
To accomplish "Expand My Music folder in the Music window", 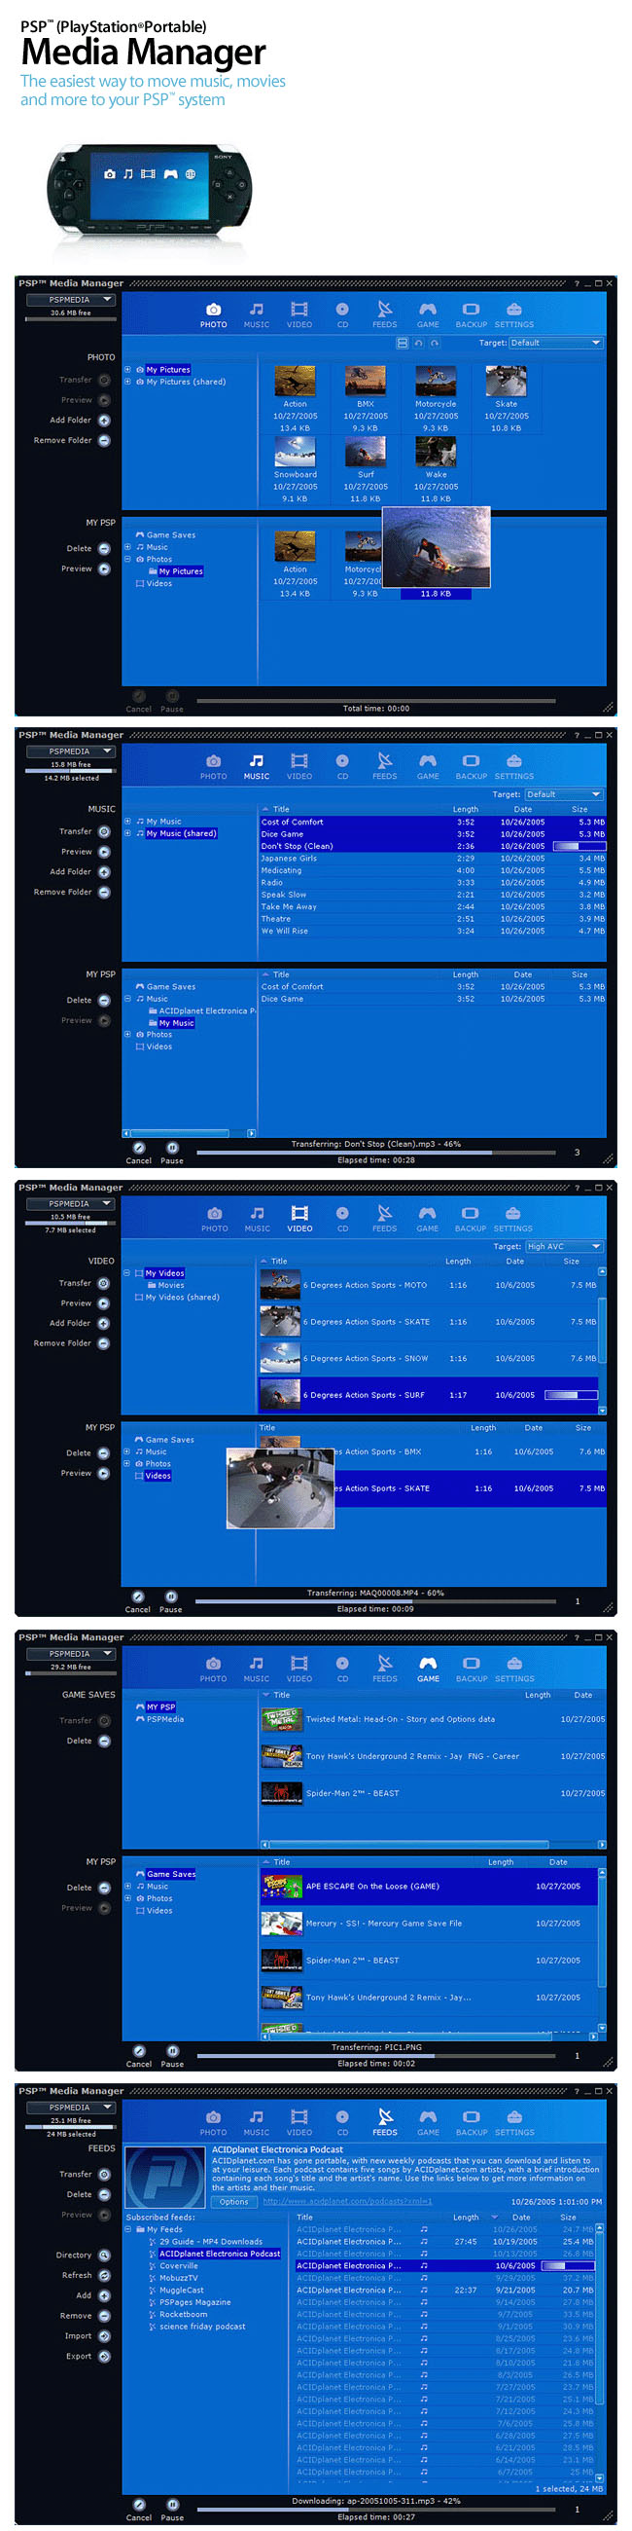I will click(x=127, y=822).
